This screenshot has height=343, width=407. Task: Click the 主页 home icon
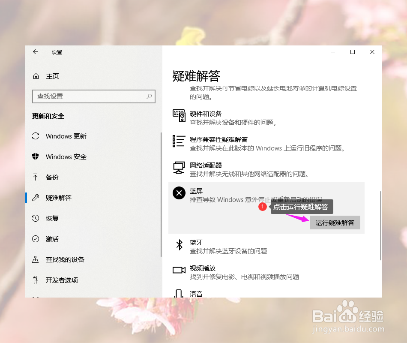[x=36, y=76]
